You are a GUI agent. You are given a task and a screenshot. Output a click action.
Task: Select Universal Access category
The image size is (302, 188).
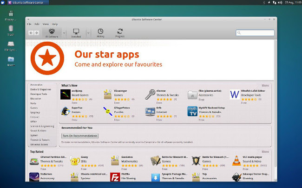coord(39,144)
